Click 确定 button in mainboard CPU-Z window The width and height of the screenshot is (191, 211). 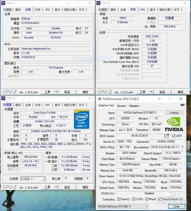click(85, 92)
